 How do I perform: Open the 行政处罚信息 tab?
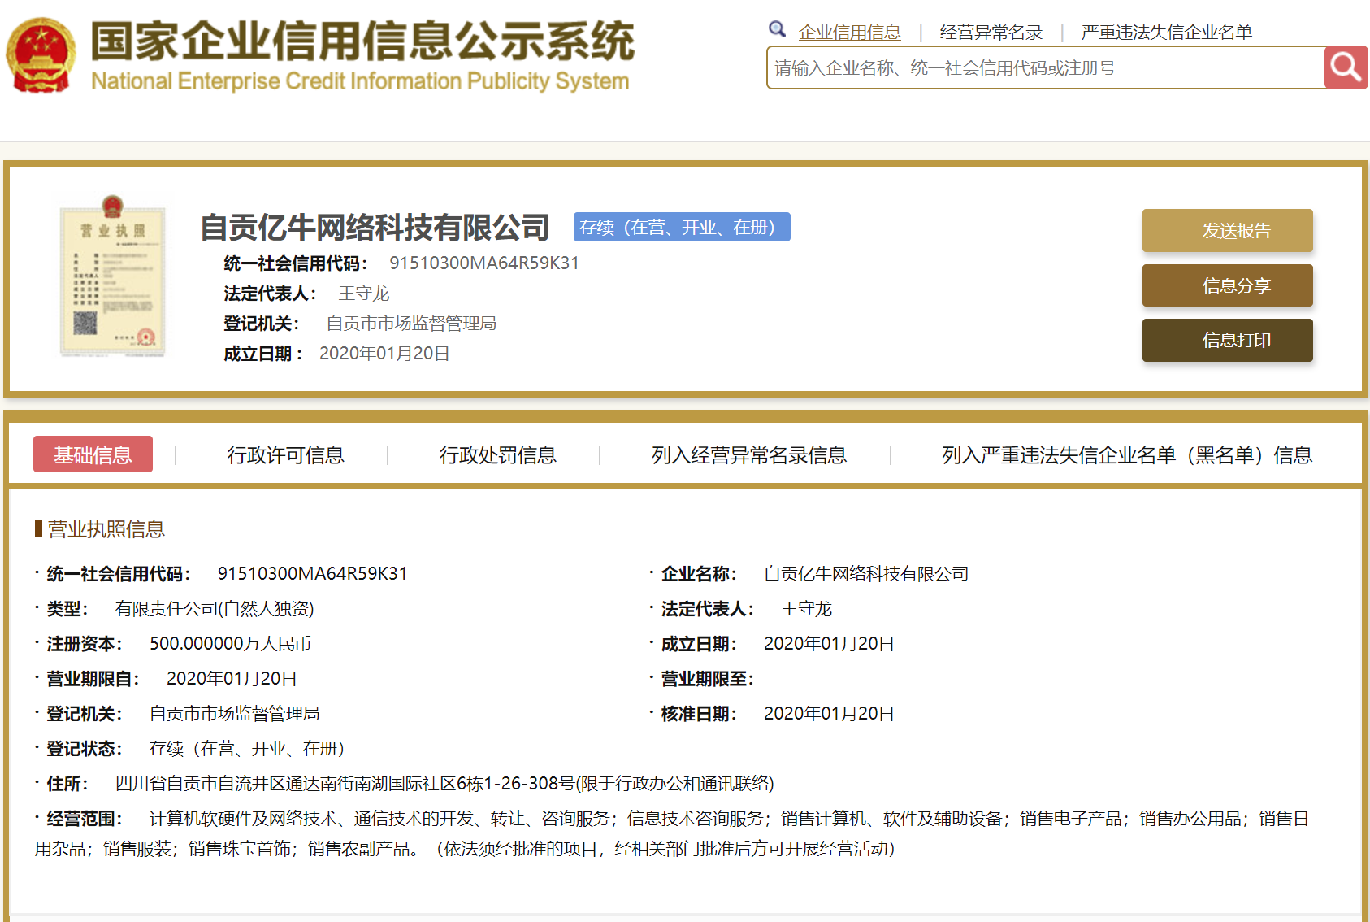point(497,455)
